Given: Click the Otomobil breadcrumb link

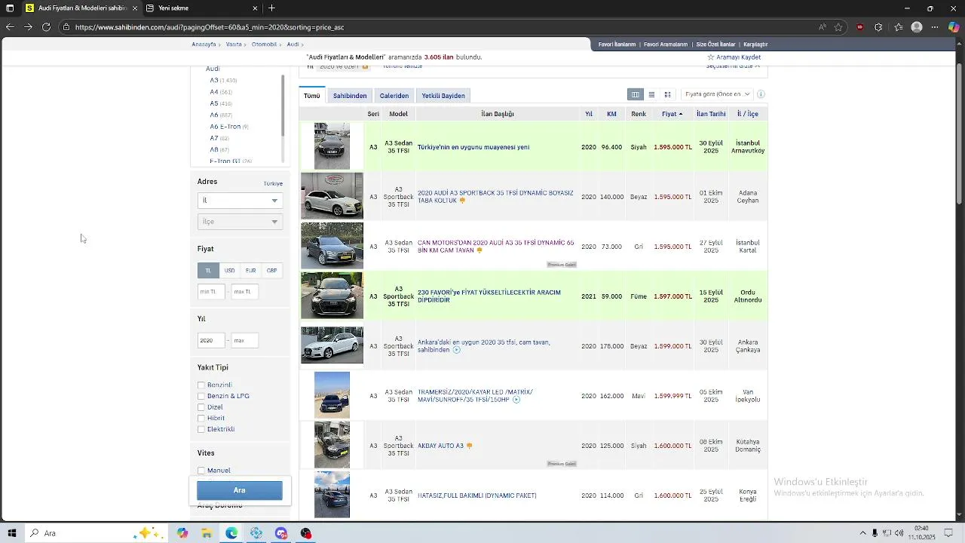Looking at the screenshot, I should [264, 44].
